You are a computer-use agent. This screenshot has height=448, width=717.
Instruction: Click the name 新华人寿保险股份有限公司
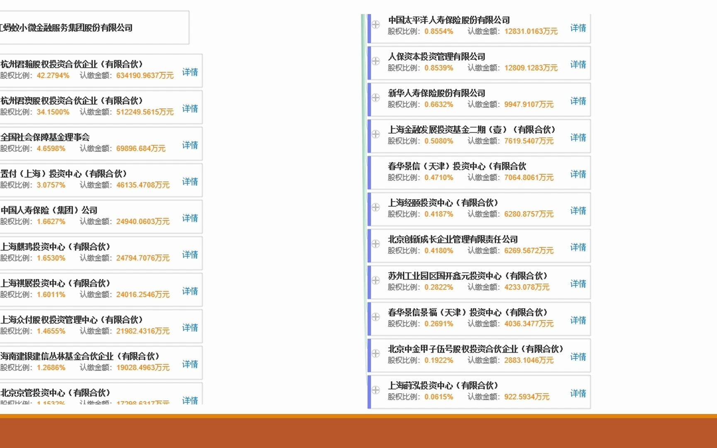(437, 93)
